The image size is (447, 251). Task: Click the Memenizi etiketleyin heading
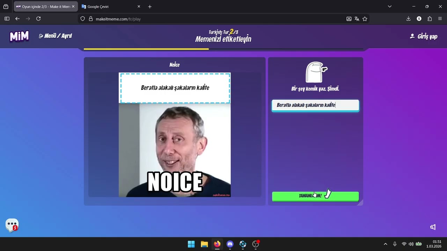tap(223, 39)
